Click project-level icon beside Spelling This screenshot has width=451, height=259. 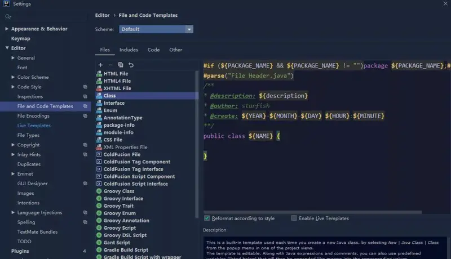[85, 222]
